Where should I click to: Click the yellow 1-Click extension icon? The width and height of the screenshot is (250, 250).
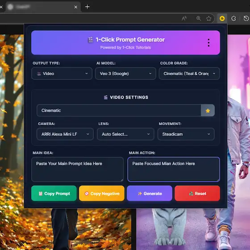click(x=222, y=18)
